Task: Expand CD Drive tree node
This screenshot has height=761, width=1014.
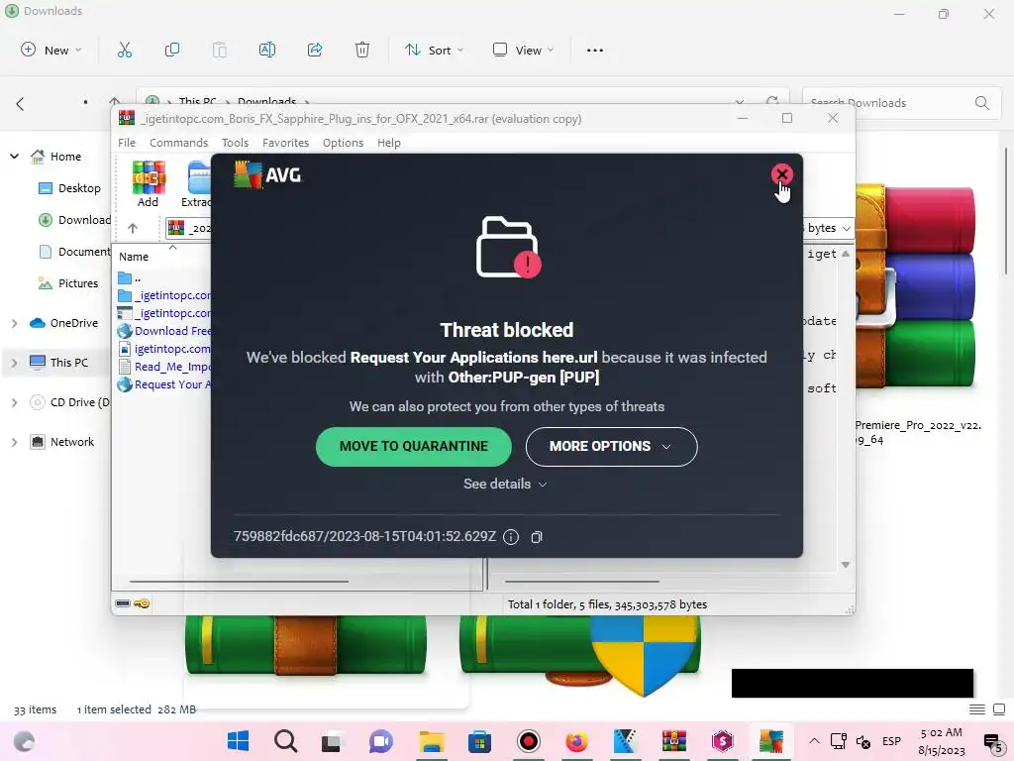Action: (x=14, y=402)
